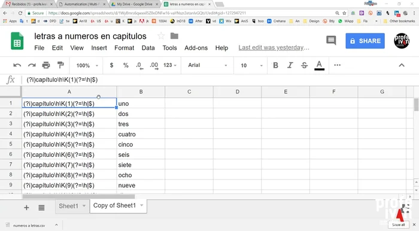Increase decimal places
Viewport: 419px width, 231px height.
pyautogui.click(x=154, y=66)
